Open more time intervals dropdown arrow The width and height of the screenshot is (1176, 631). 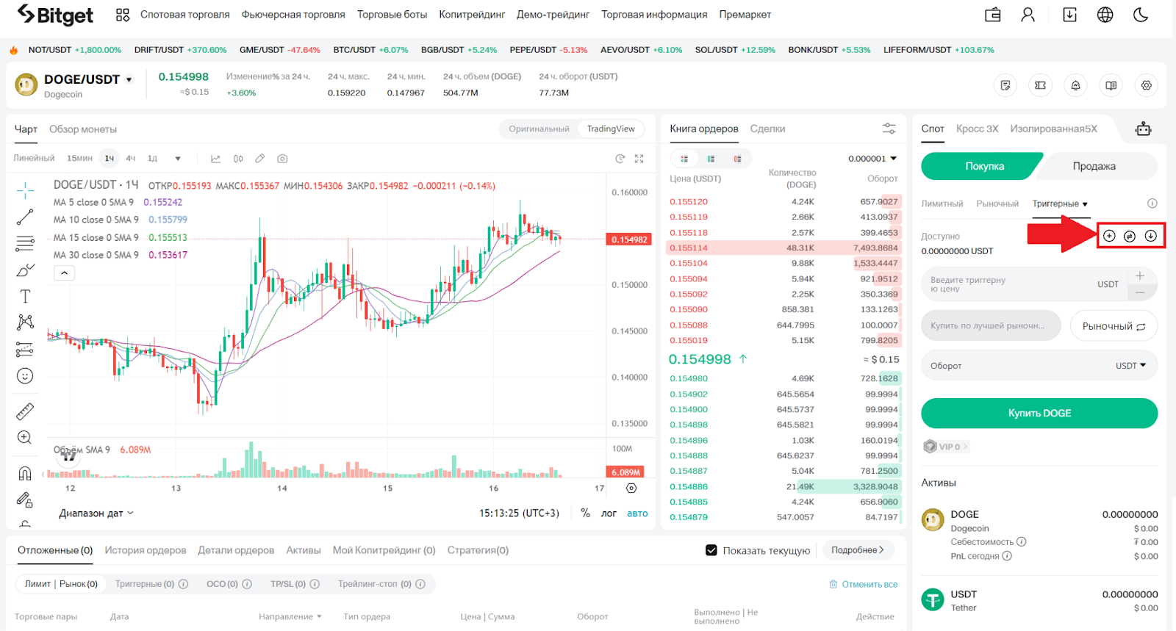178,159
